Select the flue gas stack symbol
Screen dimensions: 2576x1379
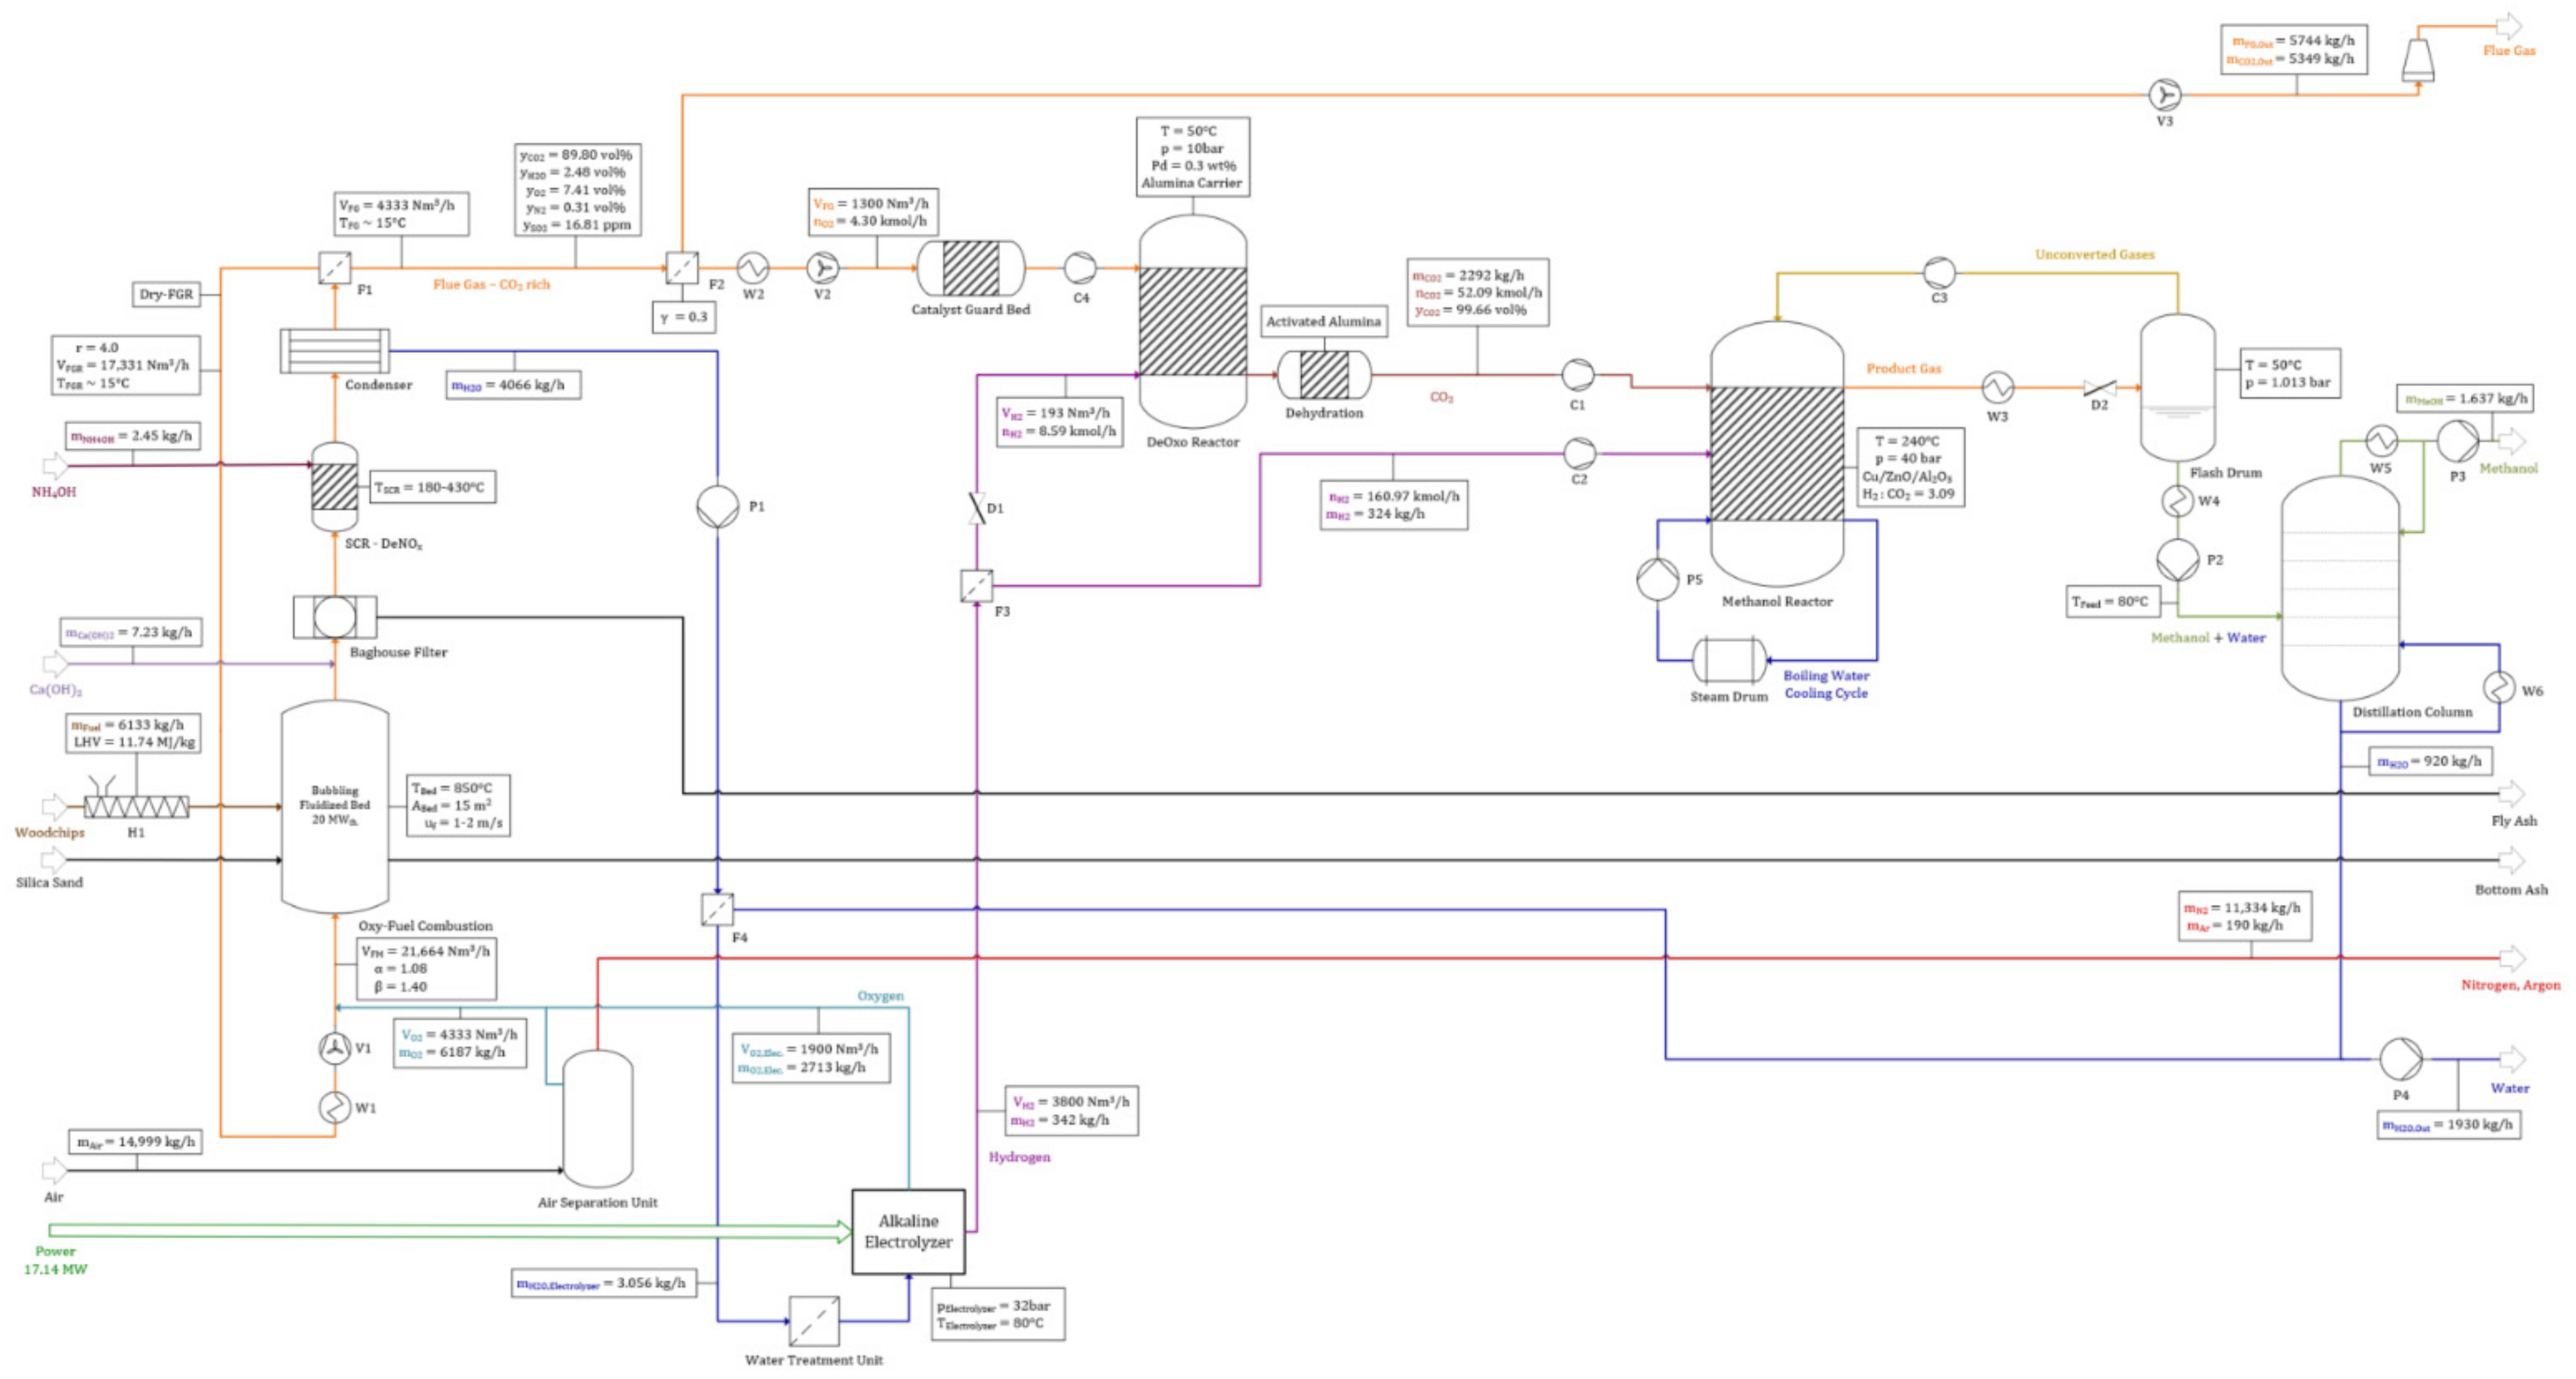click(x=2418, y=59)
